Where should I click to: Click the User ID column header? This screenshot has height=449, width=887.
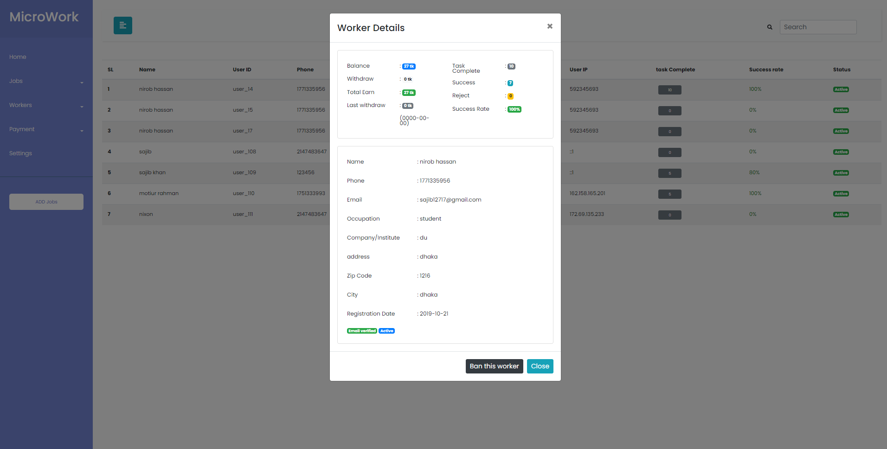[x=242, y=70]
